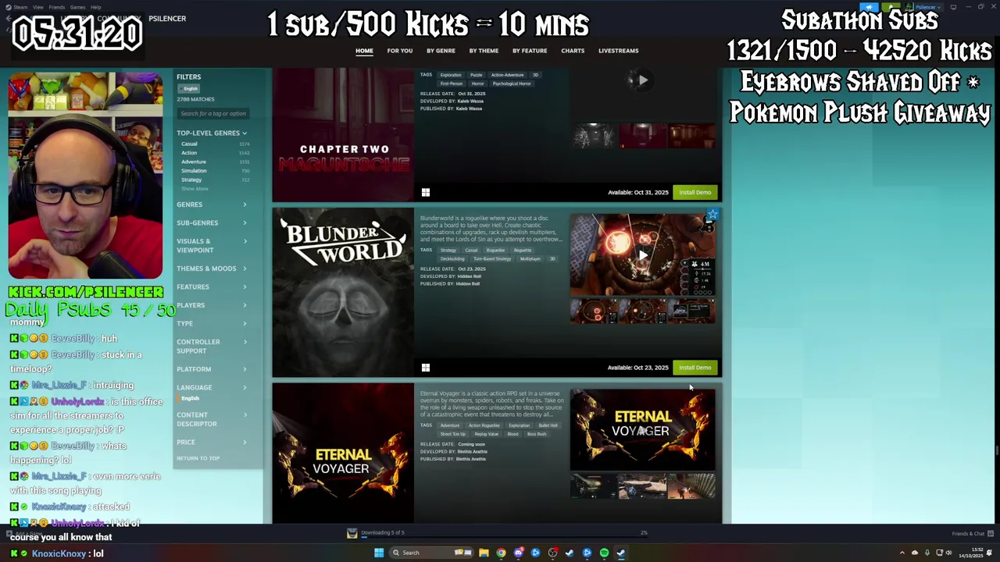Click the OneDrive cloud tray icon

pyautogui.click(x=915, y=553)
